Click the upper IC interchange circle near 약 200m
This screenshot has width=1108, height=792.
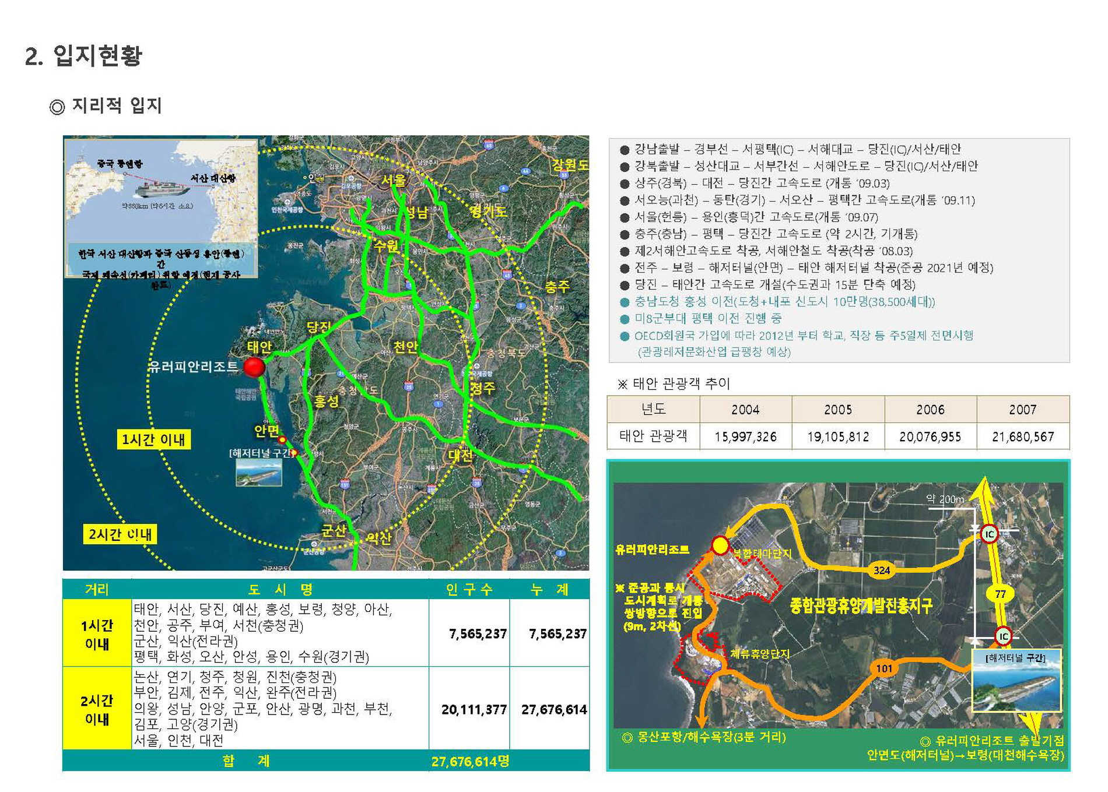(x=989, y=534)
